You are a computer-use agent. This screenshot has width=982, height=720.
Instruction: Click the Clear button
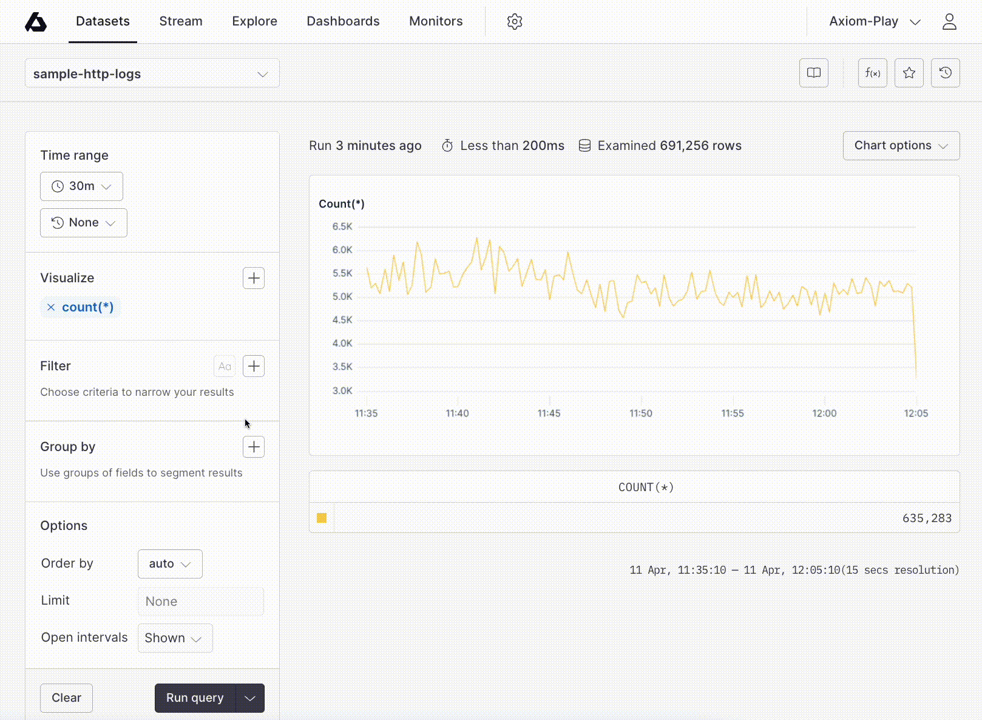(x=66, y=698)
